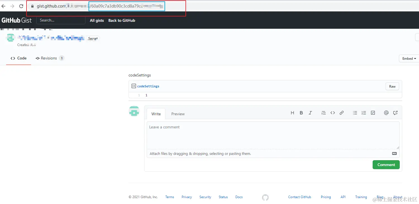419x204 pixels.
Task: Open the Docs footer link
Action: [239, 197]
